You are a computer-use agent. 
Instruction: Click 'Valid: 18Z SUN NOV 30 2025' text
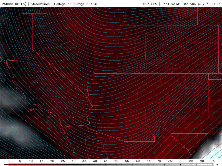196,4
